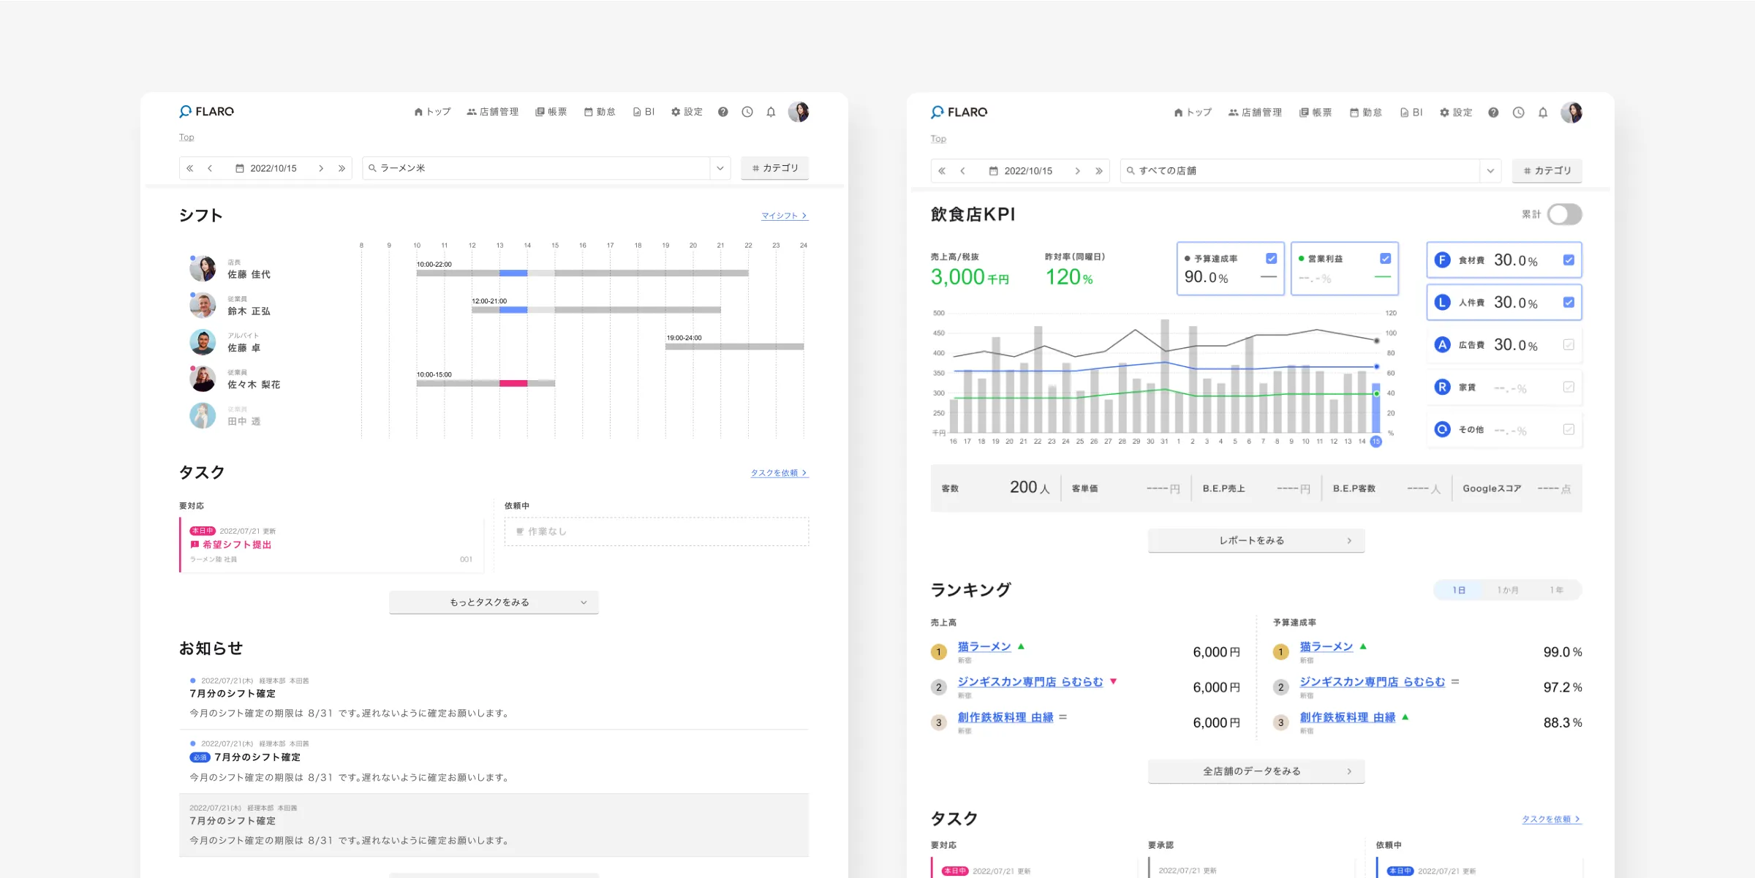Toggle the 累計 switch on
Viewport: 1755px width, 878px height.
1564,214
